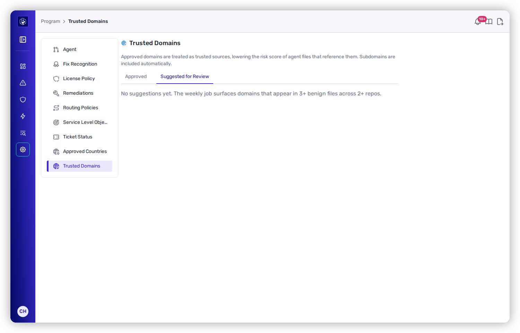Click the Agent pull-request icon

point(56,50)
